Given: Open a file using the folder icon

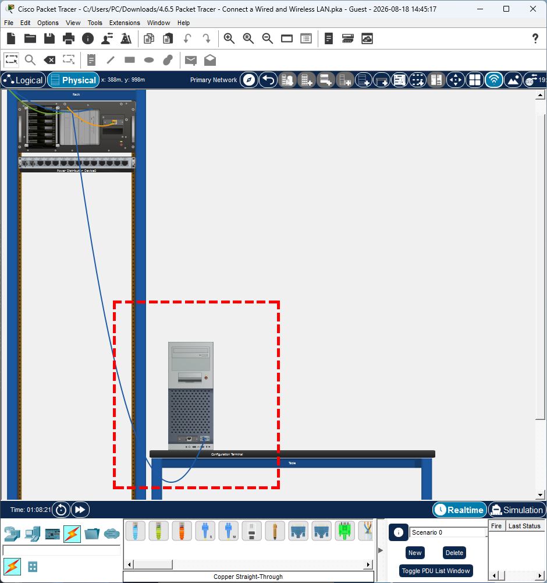Looking at the screenshot, I should tap(30, 38).
